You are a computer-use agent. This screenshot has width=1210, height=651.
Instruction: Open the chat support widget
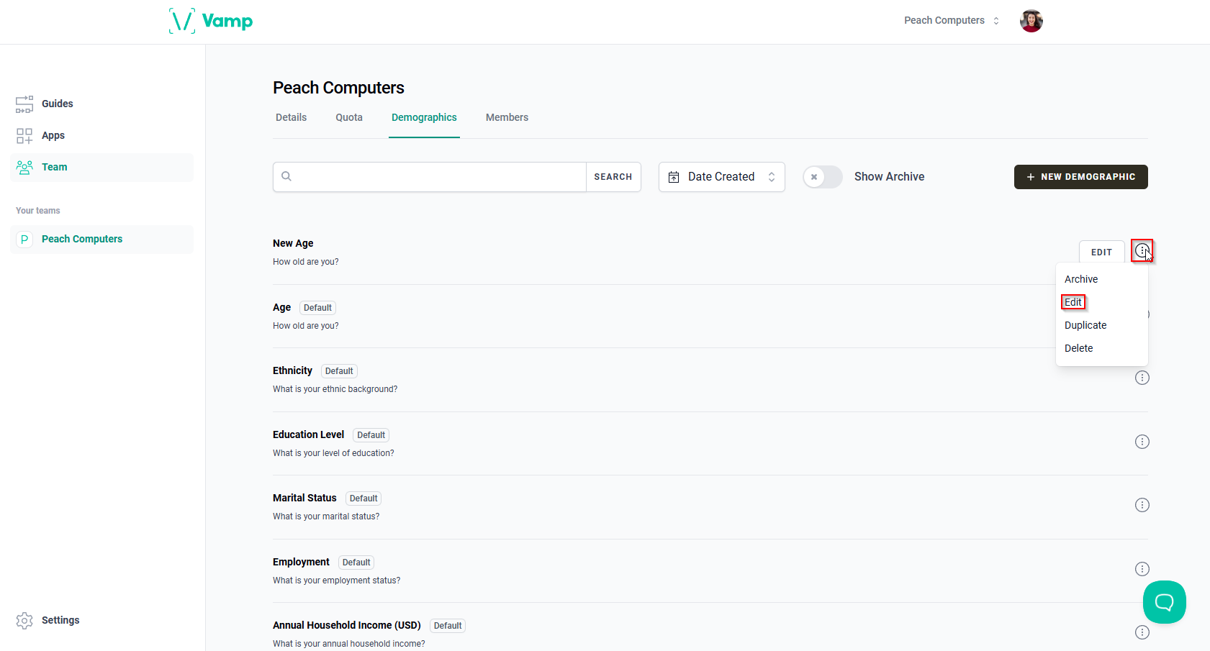[x=1164, y=602]
